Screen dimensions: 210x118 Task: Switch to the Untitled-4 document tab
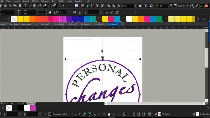pyautogui.click(x=59, y=24)
